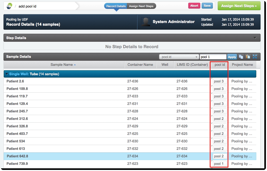267x171 pixels.
Task: Click the Clarity LIMS home logo icon
Action: tap(9, 6)
